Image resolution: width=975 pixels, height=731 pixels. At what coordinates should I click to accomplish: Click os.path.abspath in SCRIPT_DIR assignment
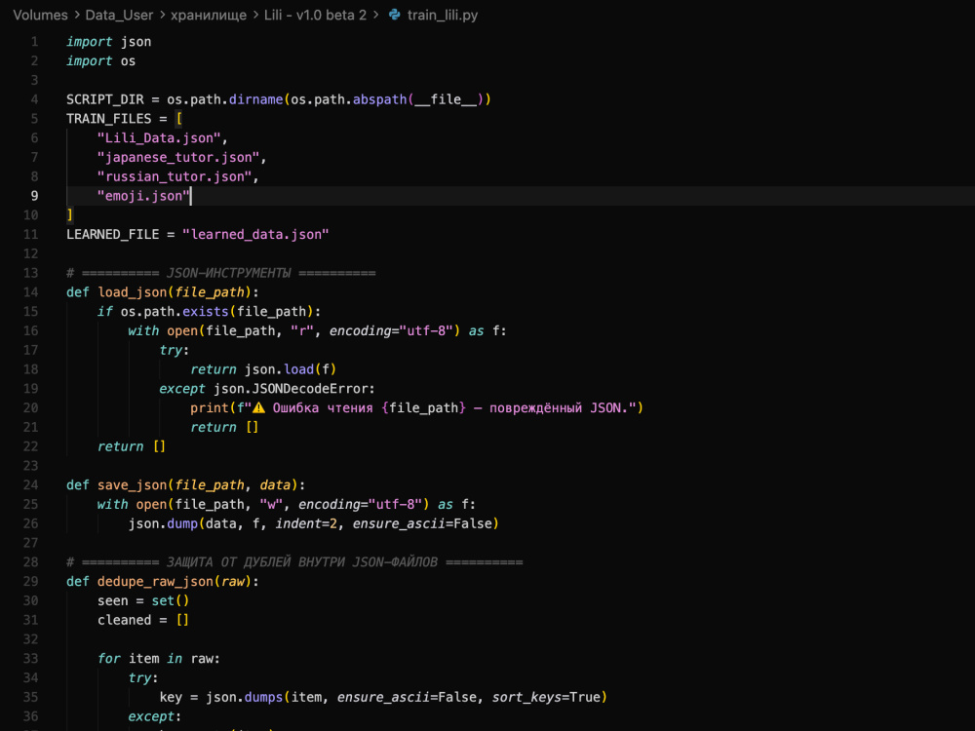pyautogui.click(x=348, y=99)
